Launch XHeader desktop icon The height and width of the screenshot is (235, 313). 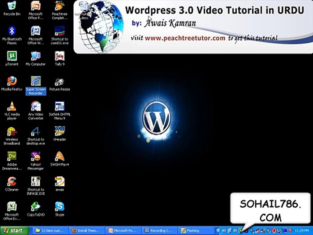59,134
